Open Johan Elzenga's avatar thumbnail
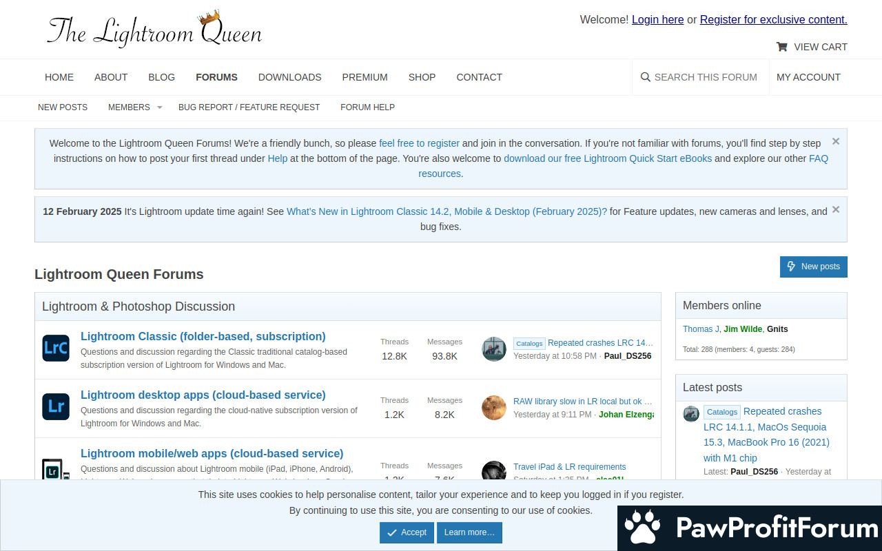The width and height of the screenshot is (882, 551). (494, 407)
